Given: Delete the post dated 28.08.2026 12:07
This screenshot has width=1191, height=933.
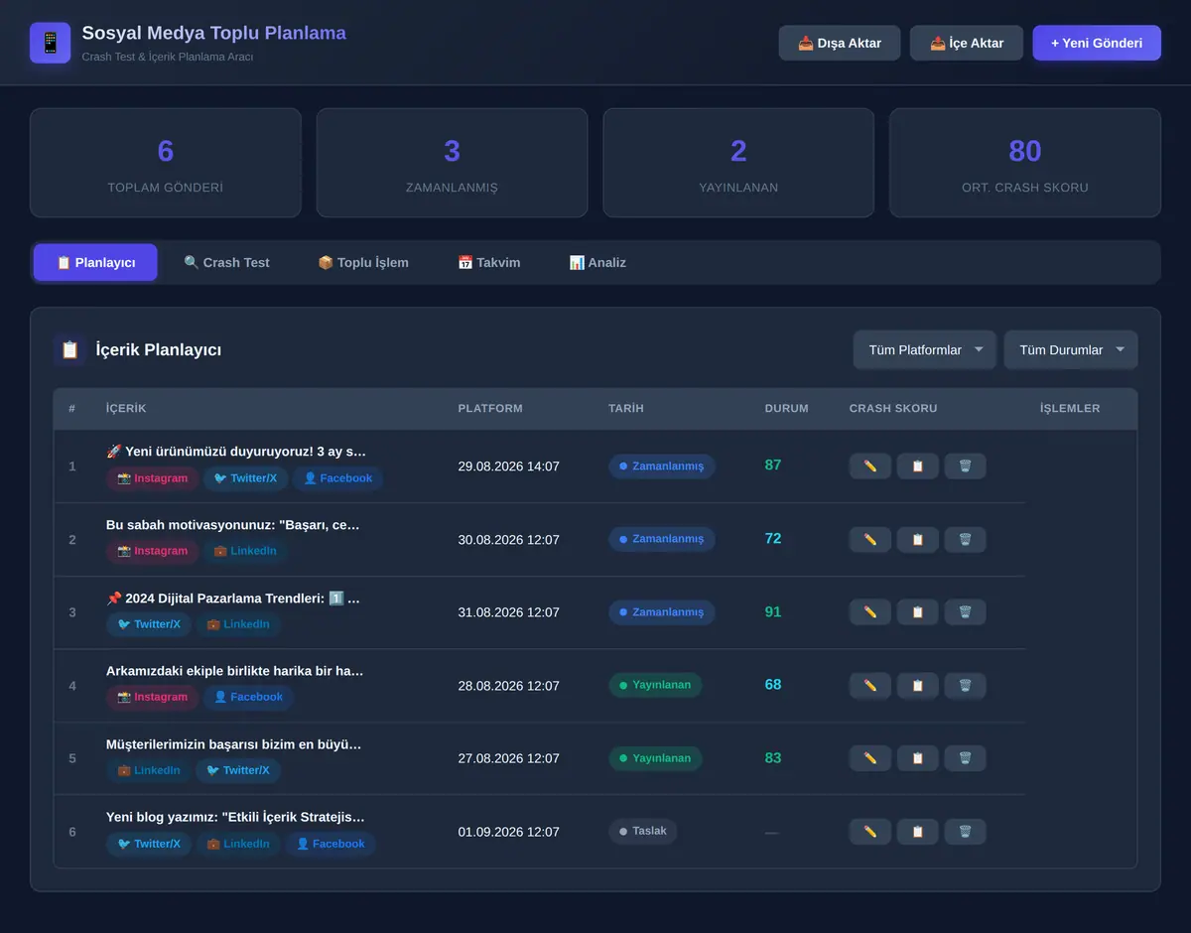Looking at the screenshot, I should click(965, 686).
